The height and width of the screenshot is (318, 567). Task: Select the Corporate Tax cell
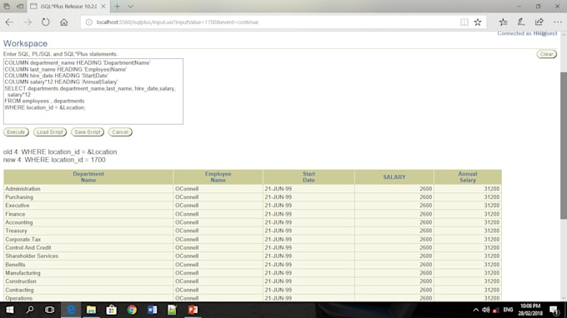(x=88, y=239)
